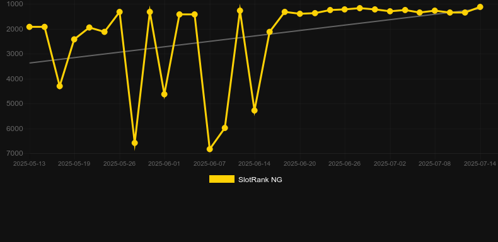498x242 pixels.
Task: Select the data point above 2025-06-26 label
Action: pos(345,9)
